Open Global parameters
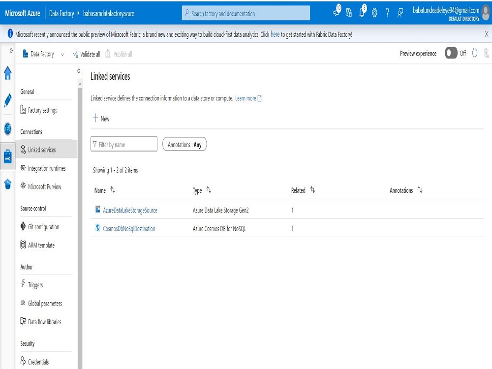This screenshot has height=369, width=492. (x=45, y=304)
